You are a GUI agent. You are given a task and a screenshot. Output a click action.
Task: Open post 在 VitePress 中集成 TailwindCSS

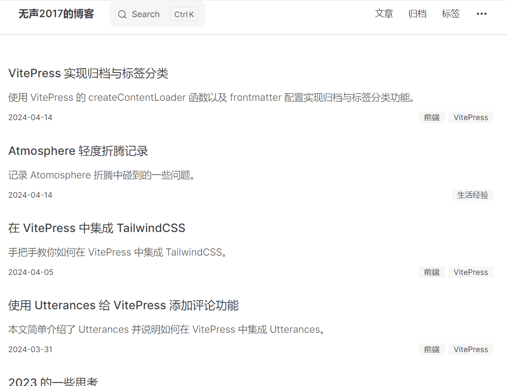97,228
